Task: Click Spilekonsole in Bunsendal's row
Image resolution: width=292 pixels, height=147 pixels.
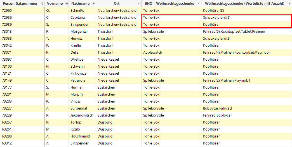Action: pyautogui.click(x=154, y=108)
